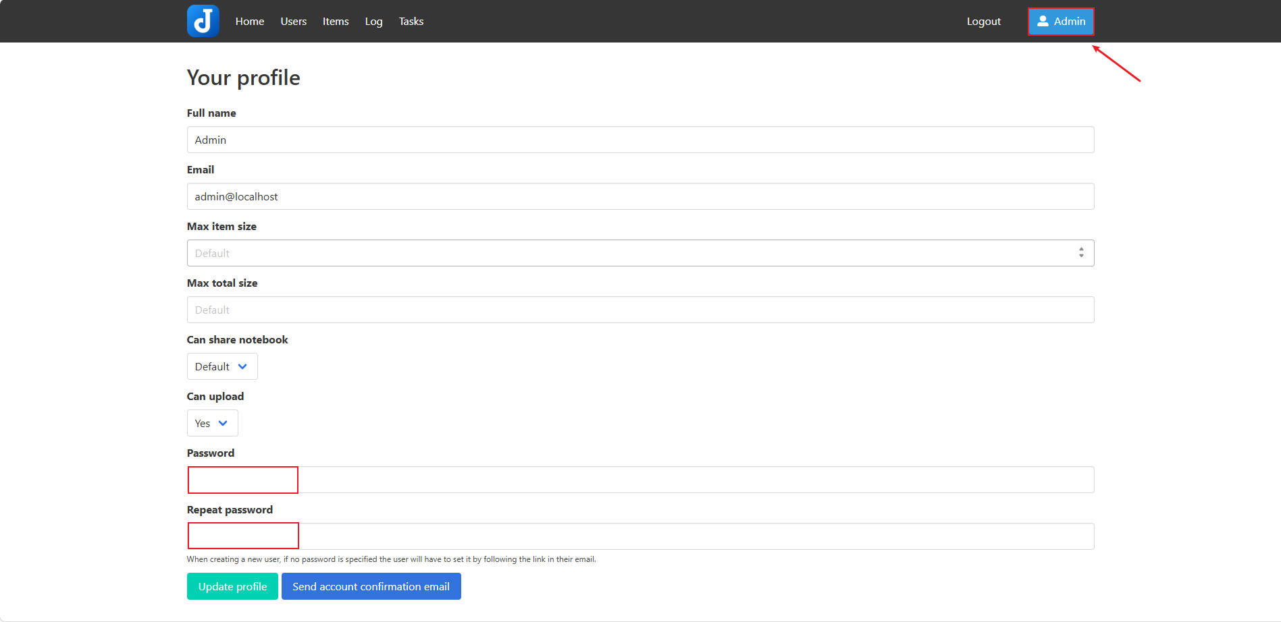Click the Joplin logo in the navbar
This screenshot has height=622, width=1281.
coord(203,21)
